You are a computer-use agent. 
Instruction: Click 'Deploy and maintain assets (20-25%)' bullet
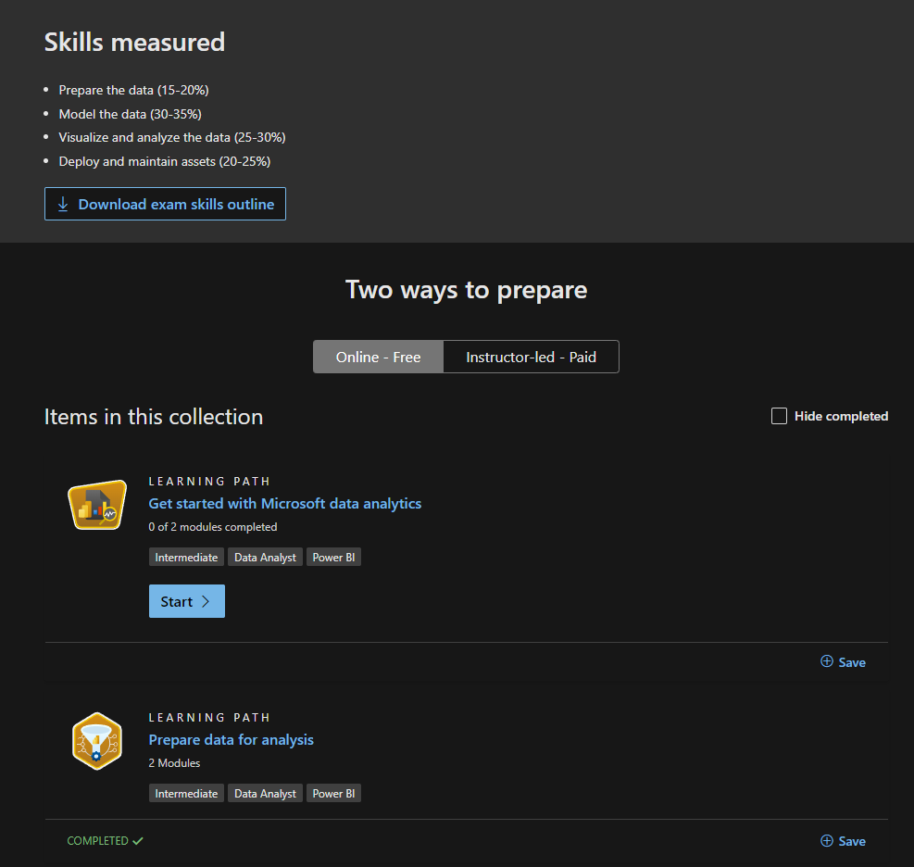[165, 161]
